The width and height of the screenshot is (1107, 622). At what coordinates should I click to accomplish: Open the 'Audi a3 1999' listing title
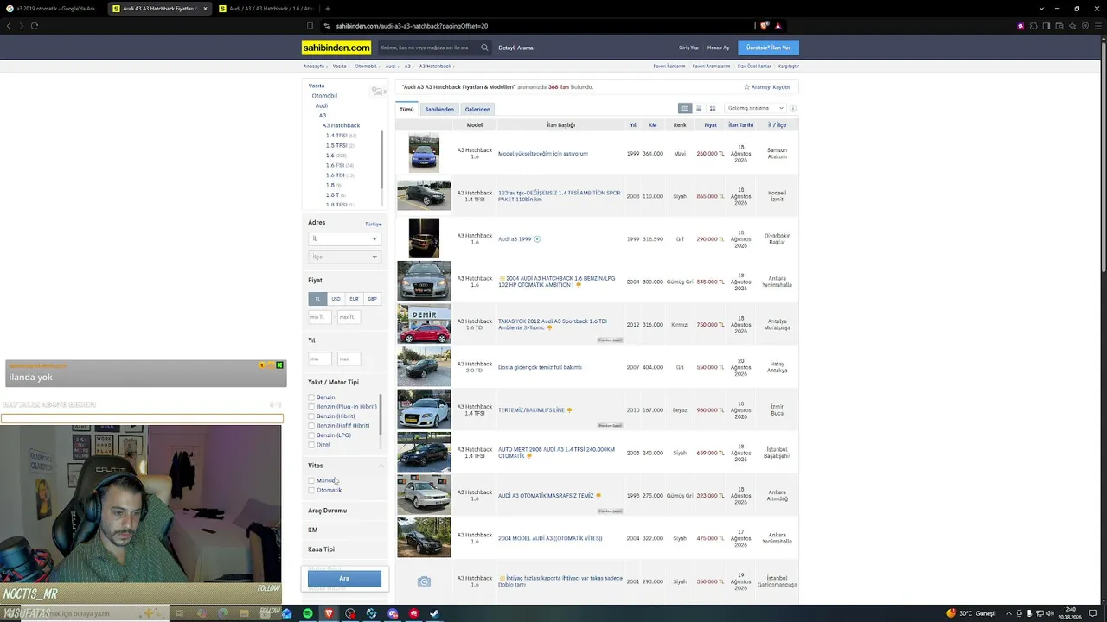tap(515, 239)
